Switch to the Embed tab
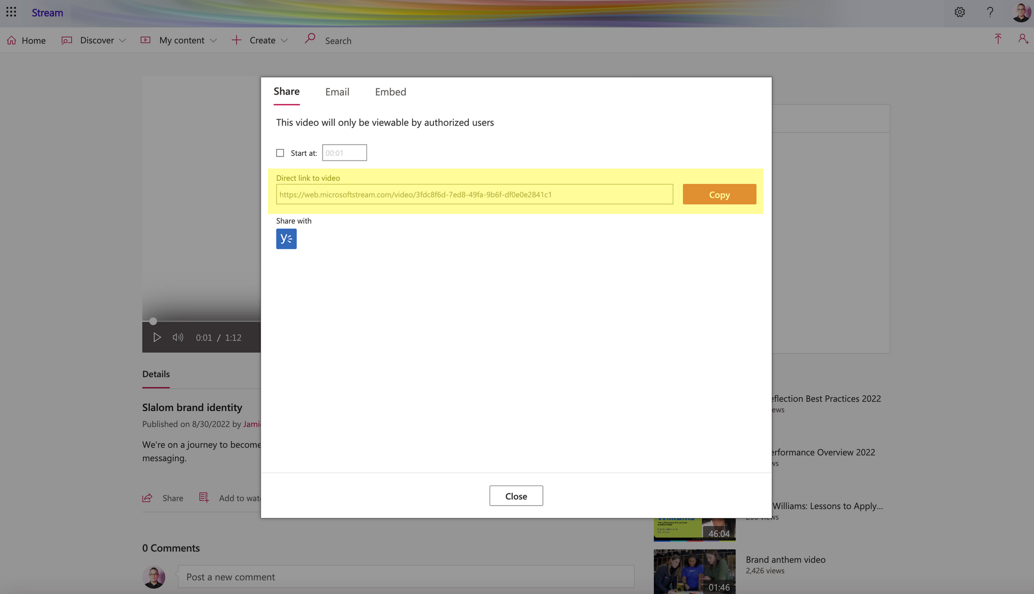 coord(390,91)
